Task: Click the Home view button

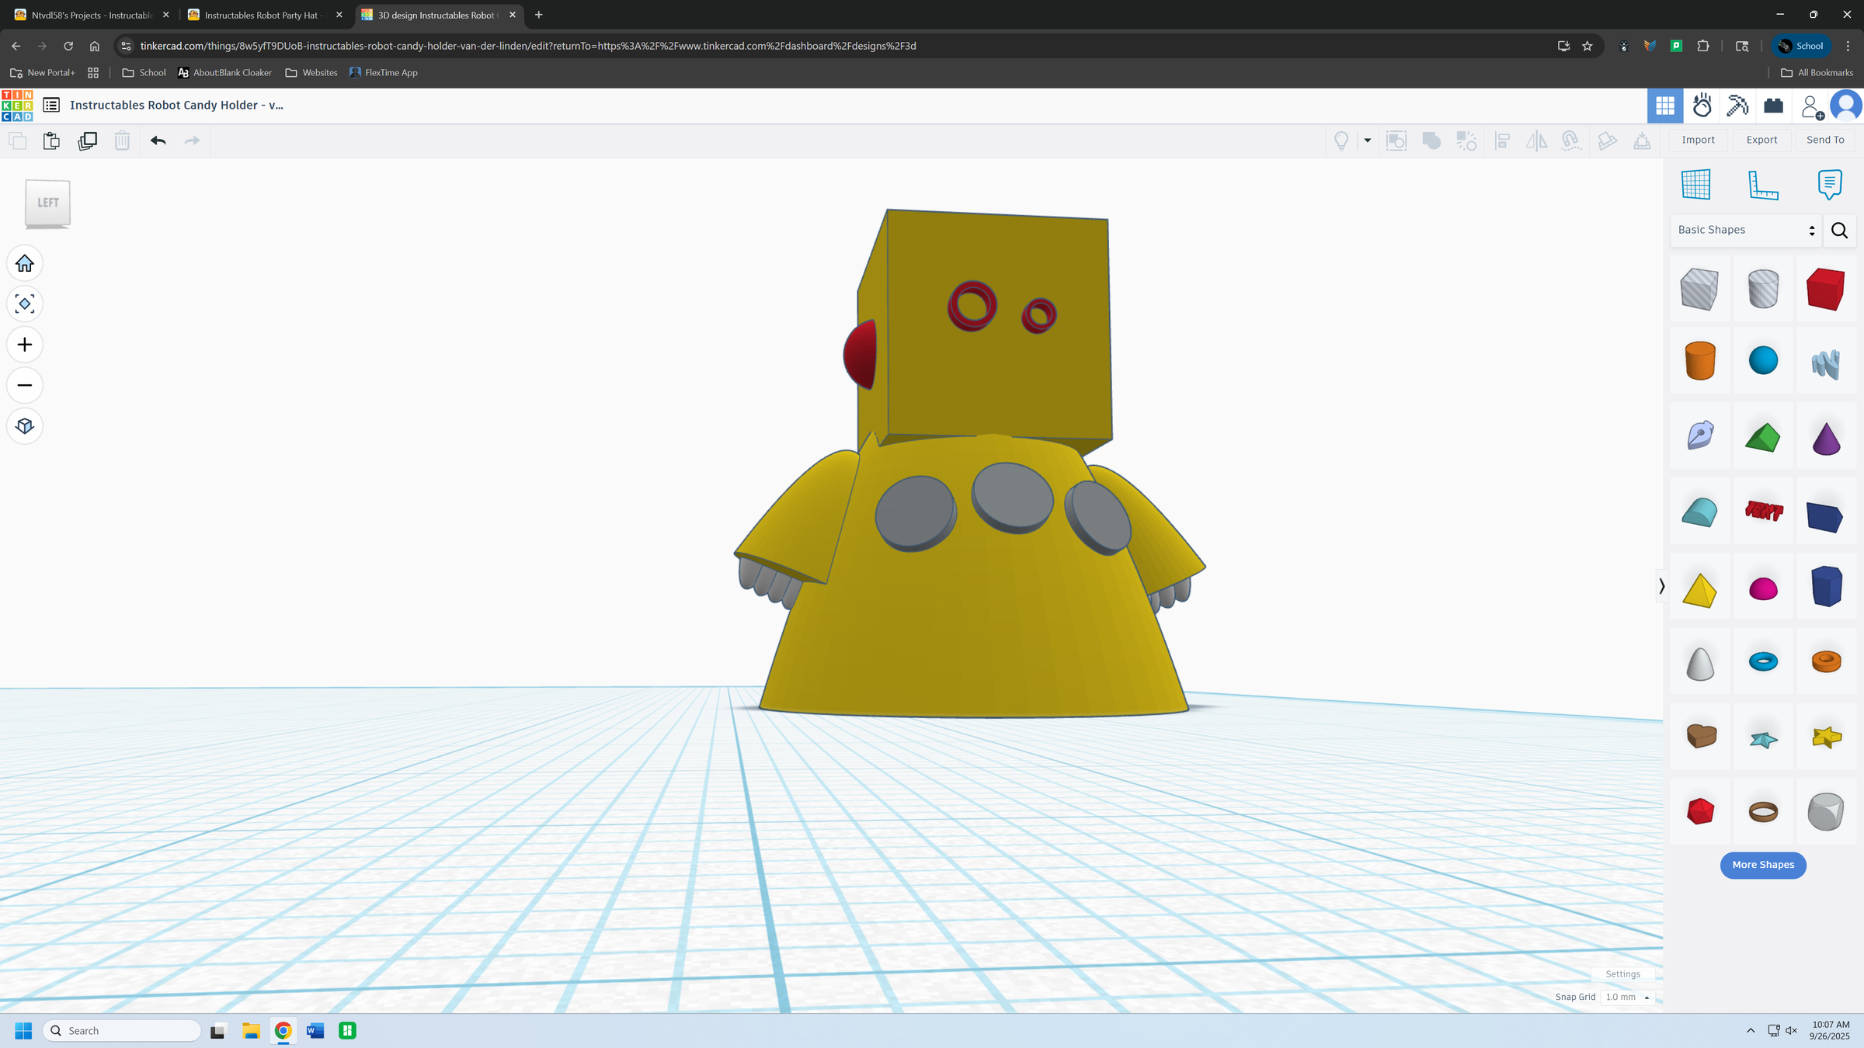Action: tap(25, 264)
